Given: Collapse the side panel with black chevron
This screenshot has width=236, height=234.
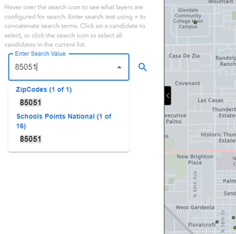Looking at the screenshot, I should pyautogui.click(x=168, y=96).
